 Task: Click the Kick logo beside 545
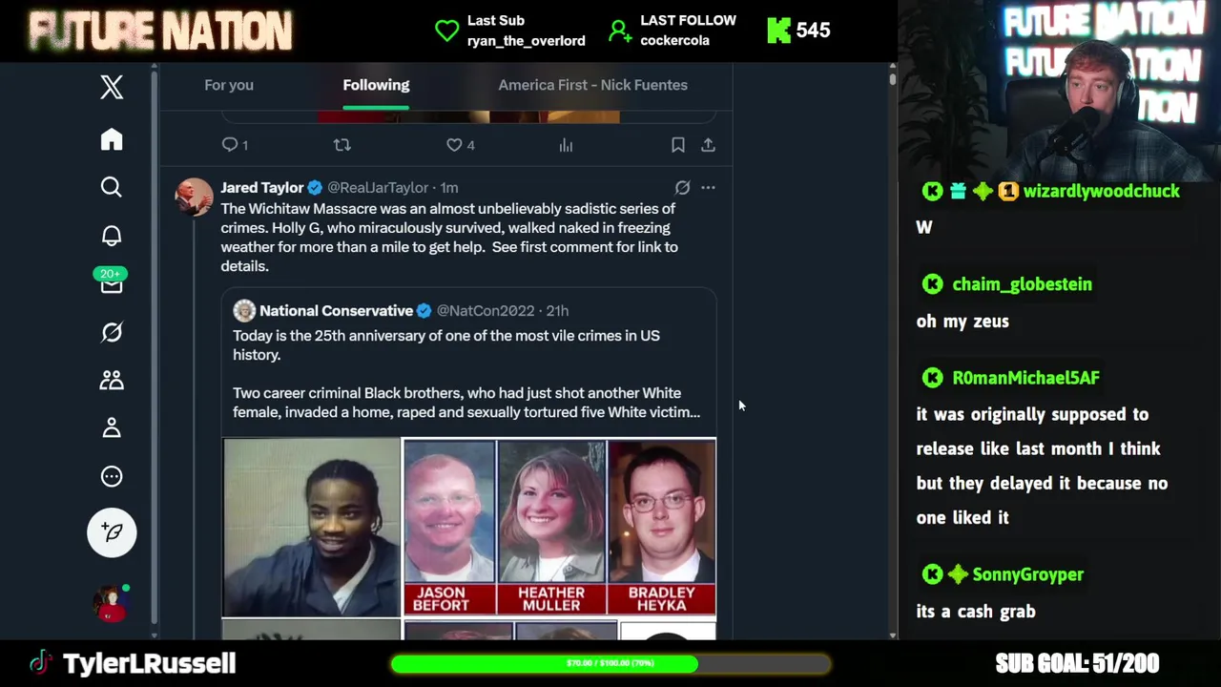778,31
